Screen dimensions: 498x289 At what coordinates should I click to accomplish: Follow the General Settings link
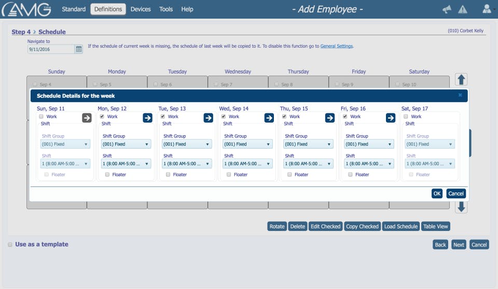click(336, 46)
